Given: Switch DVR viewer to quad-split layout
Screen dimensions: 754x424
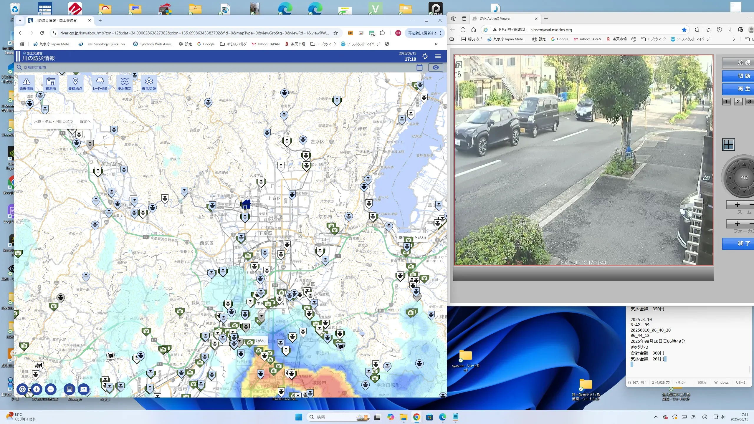Looking at the screenshot, I should coord(728,145).
